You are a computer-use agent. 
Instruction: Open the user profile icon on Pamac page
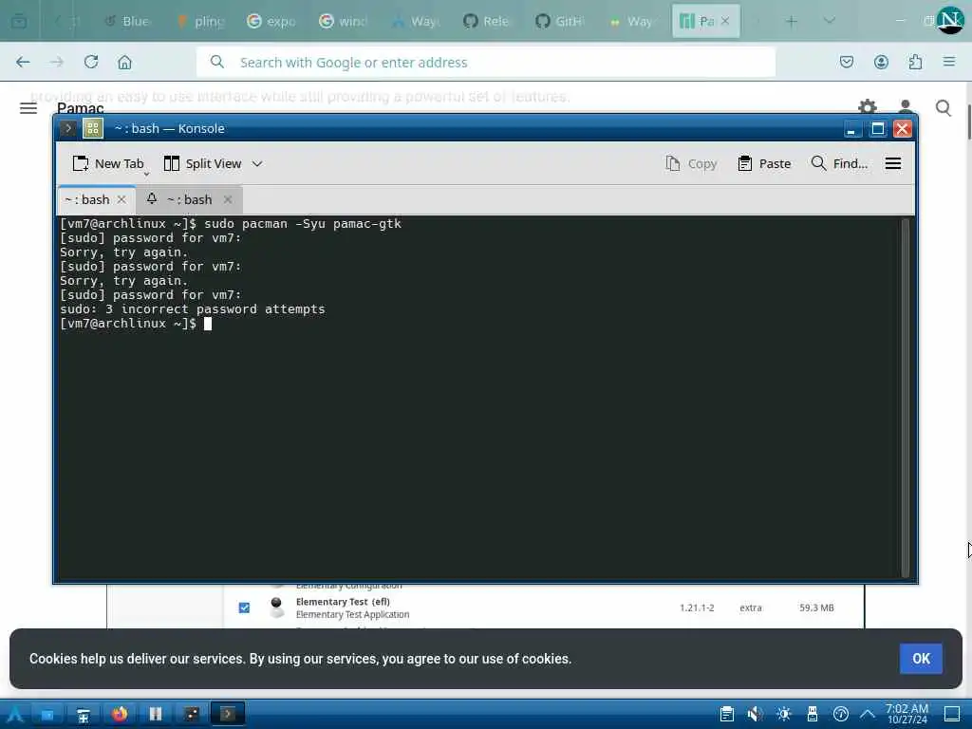click(905, 106)
